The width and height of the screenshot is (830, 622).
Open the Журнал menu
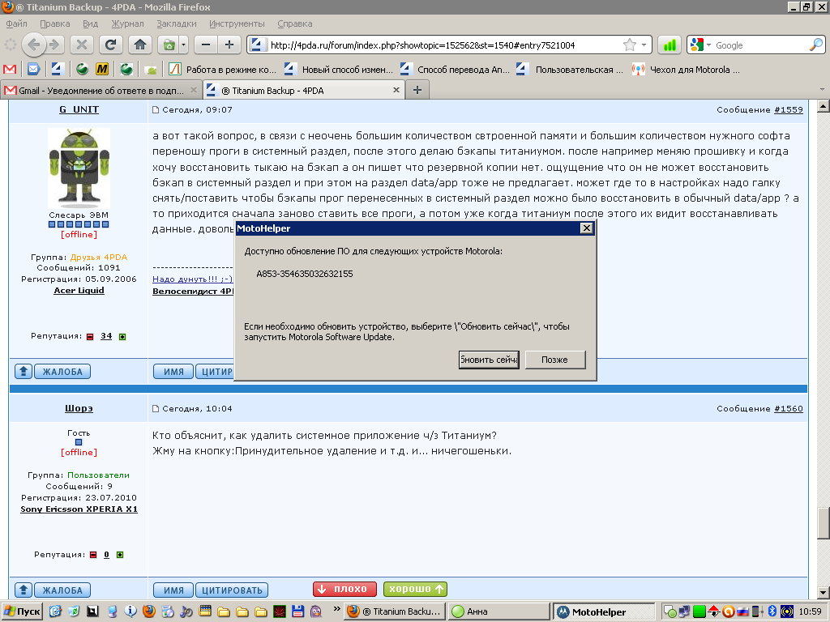(127, 23)
